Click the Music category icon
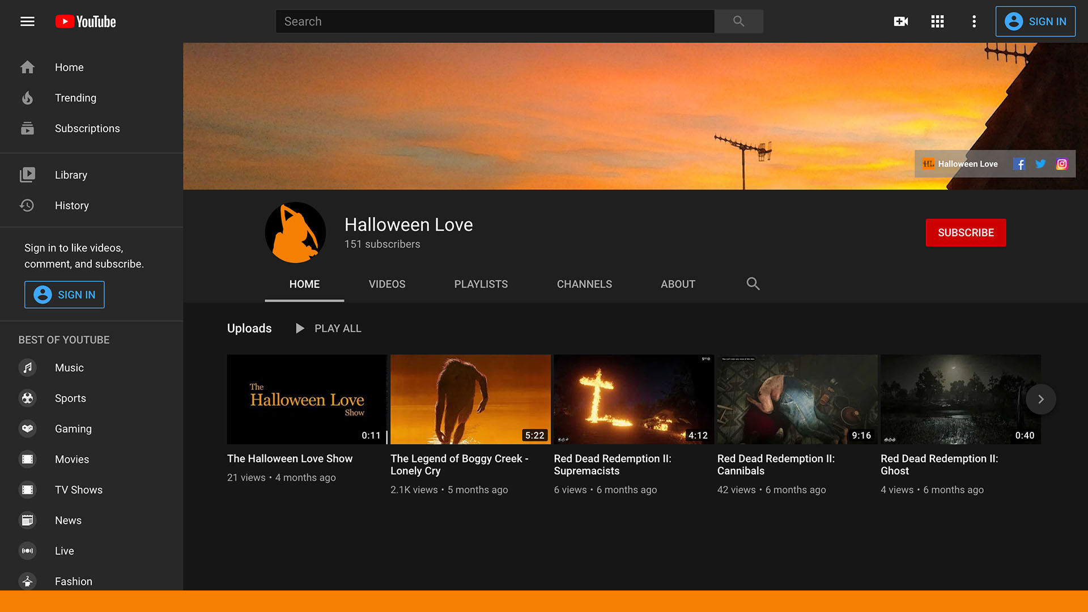Screen dimensions: 1088x612 [x=27, y=368]
